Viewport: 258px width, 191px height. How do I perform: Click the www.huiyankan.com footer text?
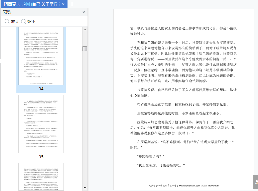(189, 186)
